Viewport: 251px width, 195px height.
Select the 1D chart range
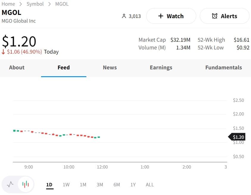pos(49,185)
